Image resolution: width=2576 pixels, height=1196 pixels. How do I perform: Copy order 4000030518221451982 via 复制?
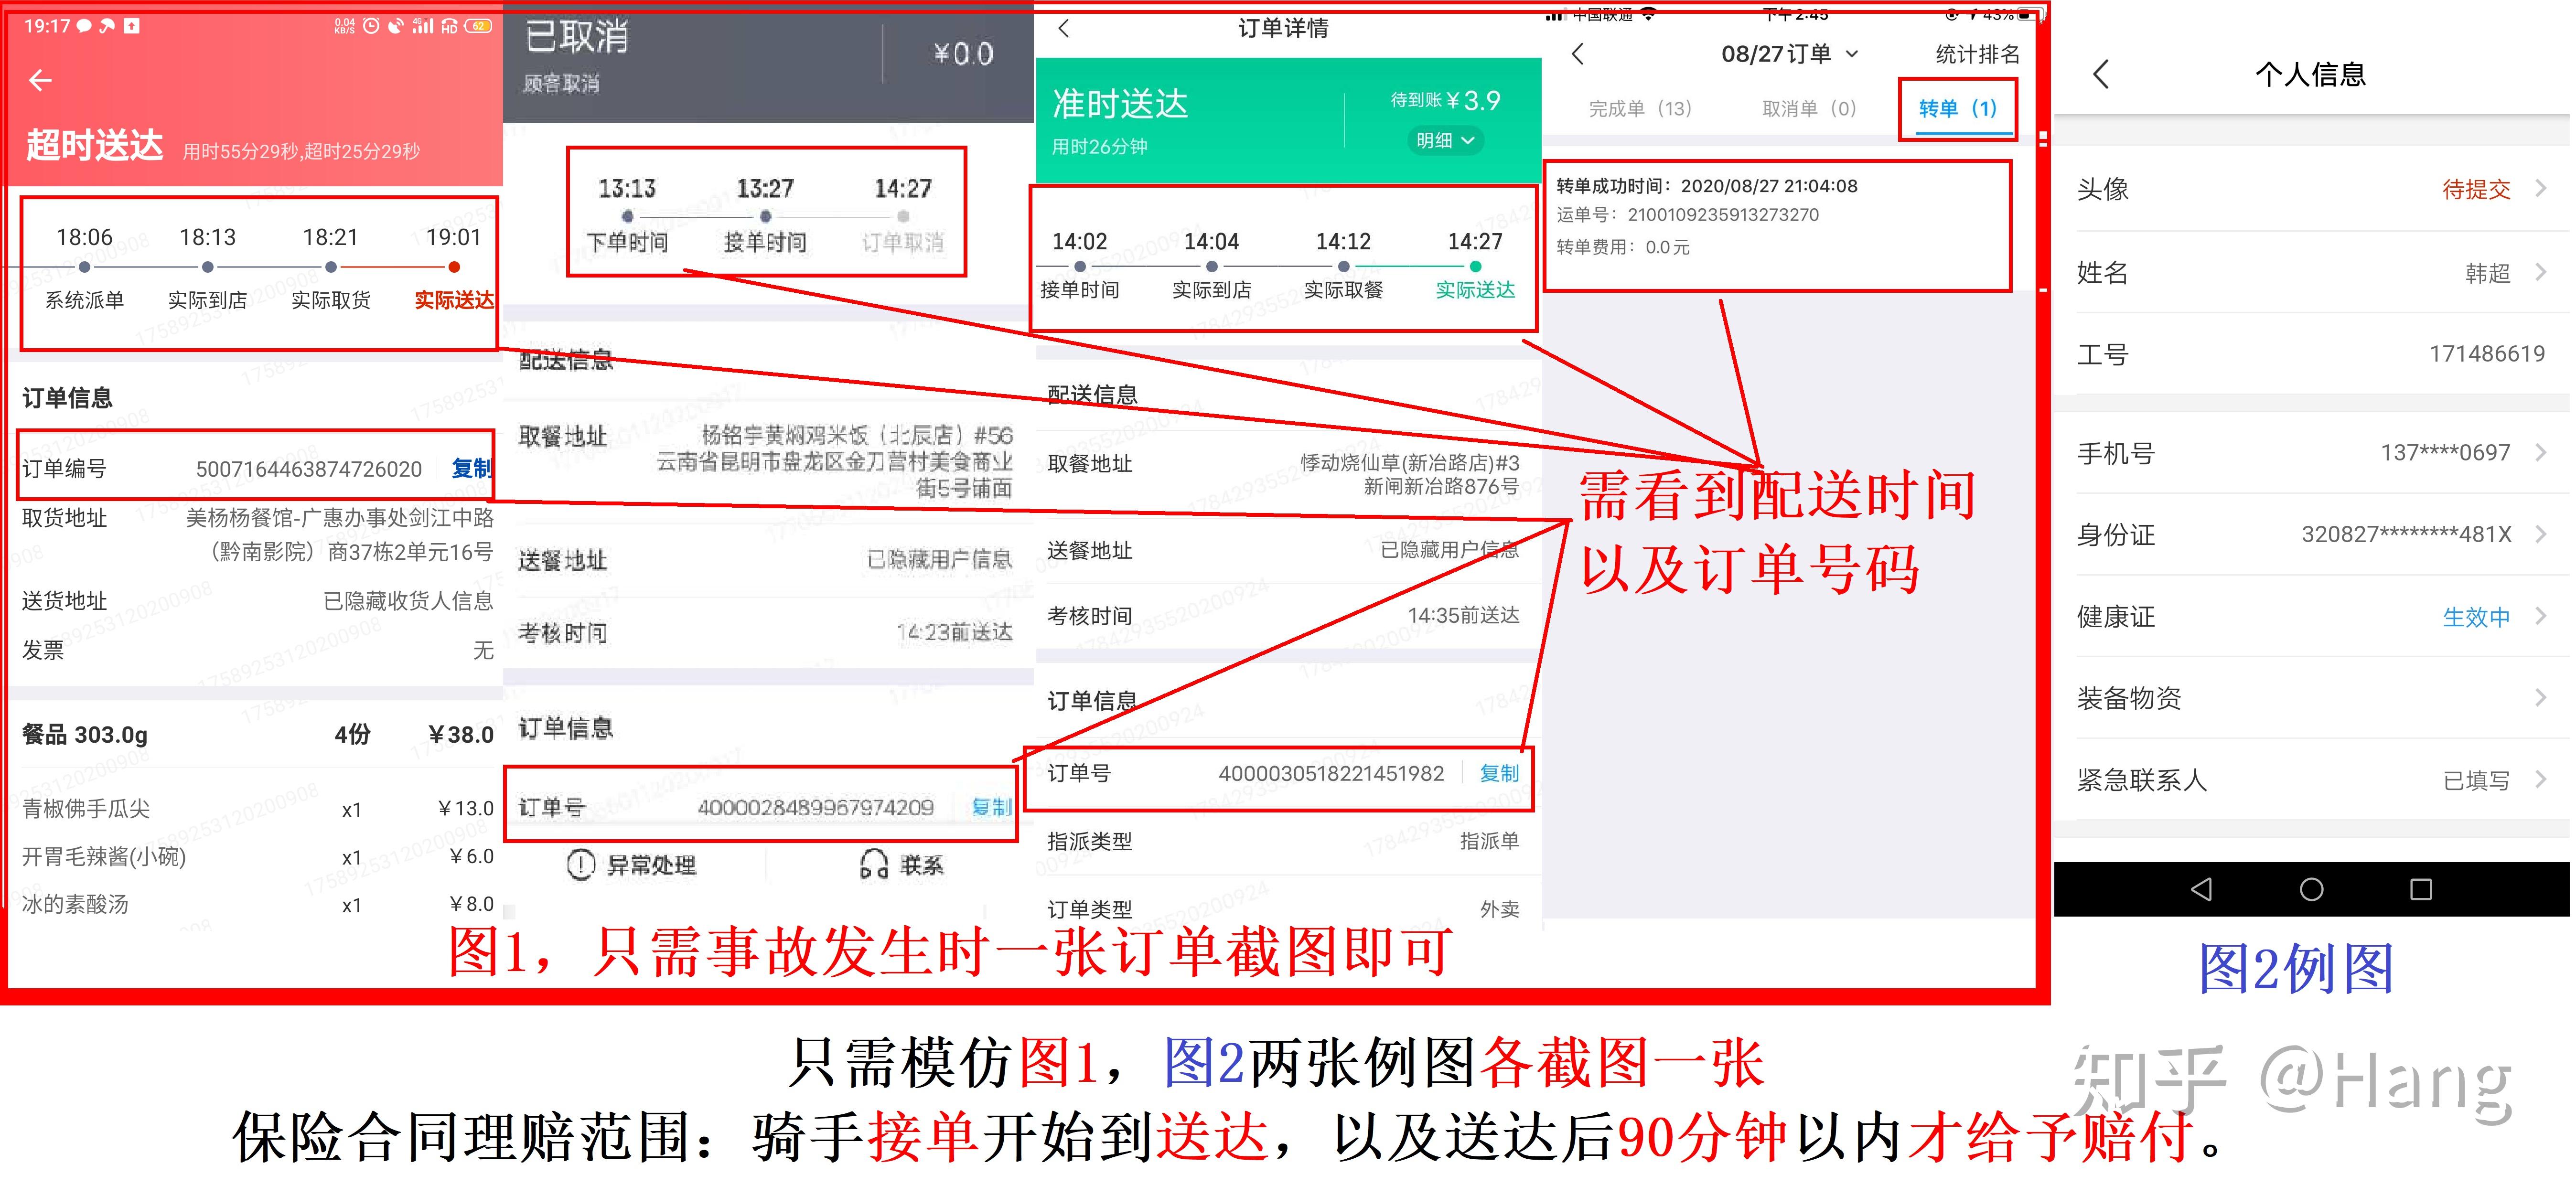coord(1498,773)
